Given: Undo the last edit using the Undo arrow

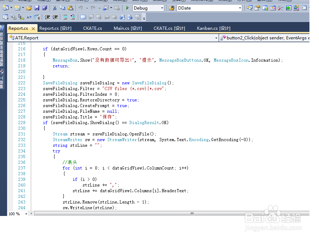Looking at the screenshot, I should click(80, 8).
